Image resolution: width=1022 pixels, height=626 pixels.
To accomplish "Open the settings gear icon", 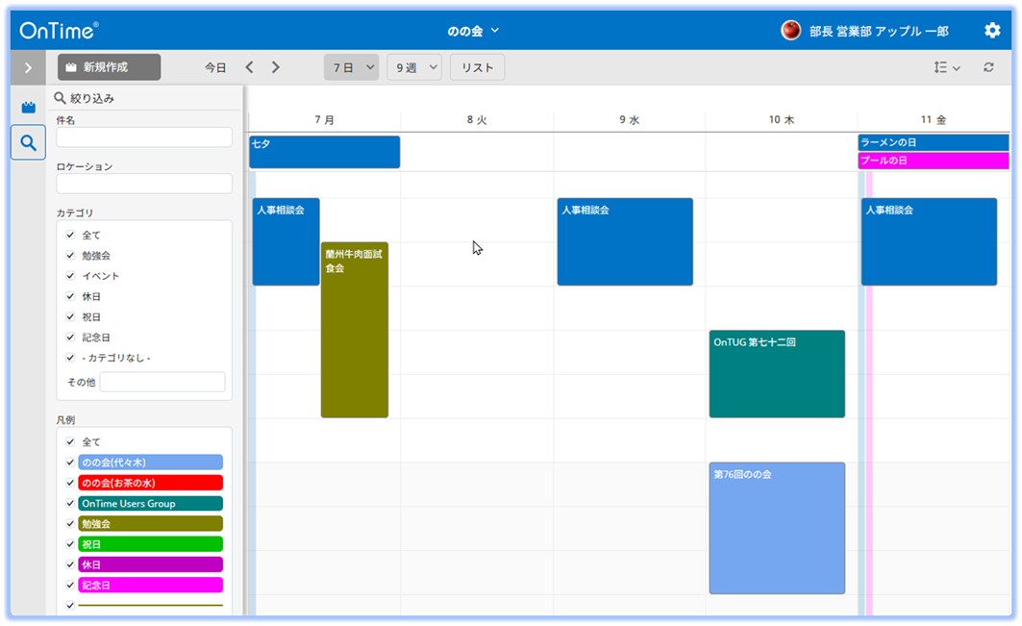I will [x=992, y=31].
